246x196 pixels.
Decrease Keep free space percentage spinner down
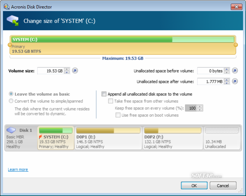click(199, 109)
